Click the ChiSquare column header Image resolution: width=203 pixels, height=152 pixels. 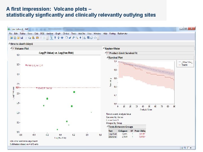(x=123, y=131)
